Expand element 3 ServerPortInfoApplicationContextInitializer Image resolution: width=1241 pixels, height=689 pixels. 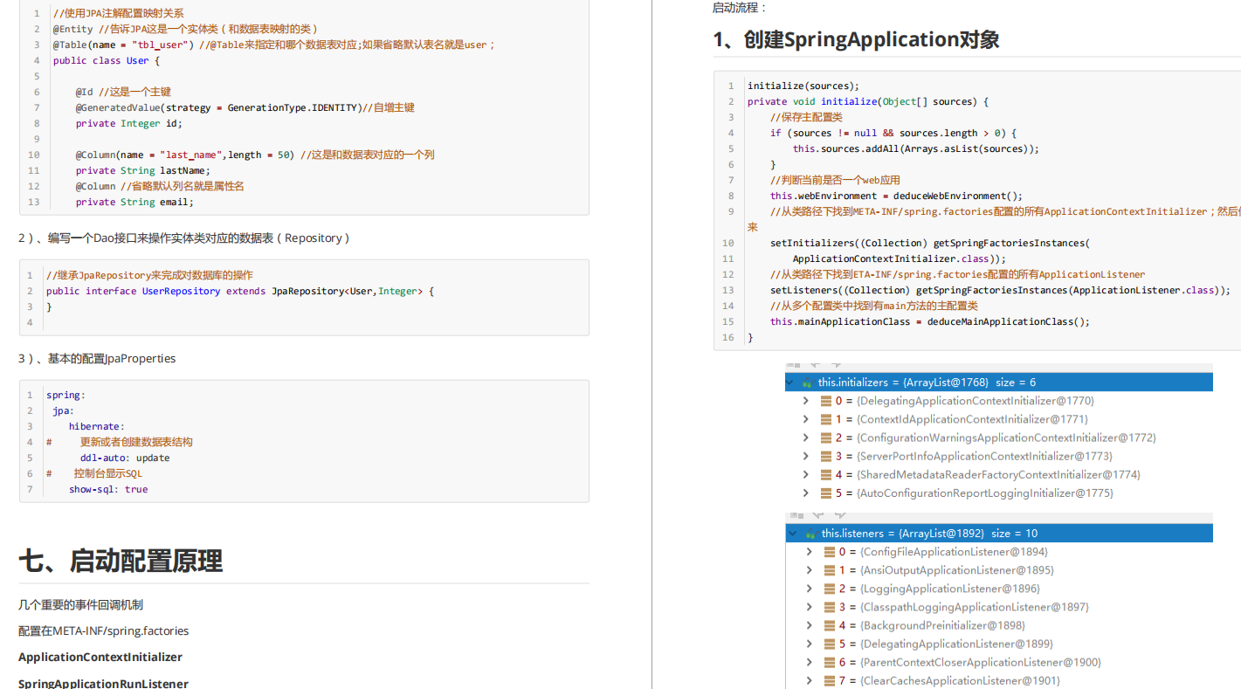coord(806,456)
